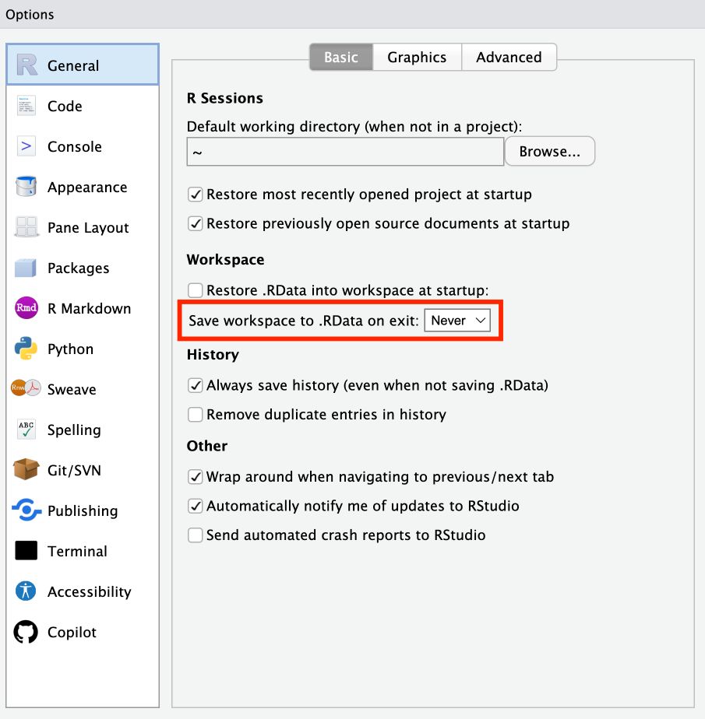Uncheck Always save history option

(196, 385)
